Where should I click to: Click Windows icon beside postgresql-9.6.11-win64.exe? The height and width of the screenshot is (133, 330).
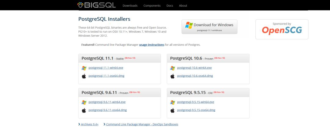[x=84, y=102]
